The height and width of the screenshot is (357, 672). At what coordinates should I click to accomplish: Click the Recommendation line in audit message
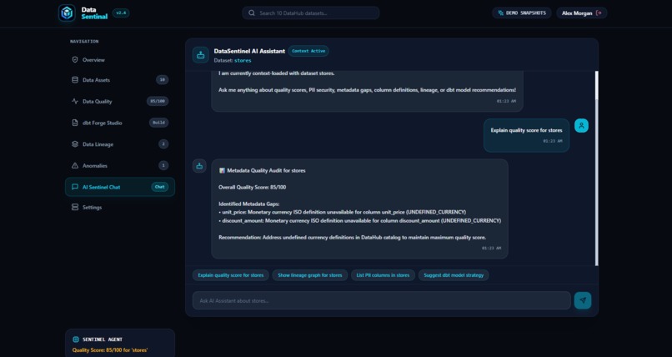(x=353, y=238)
